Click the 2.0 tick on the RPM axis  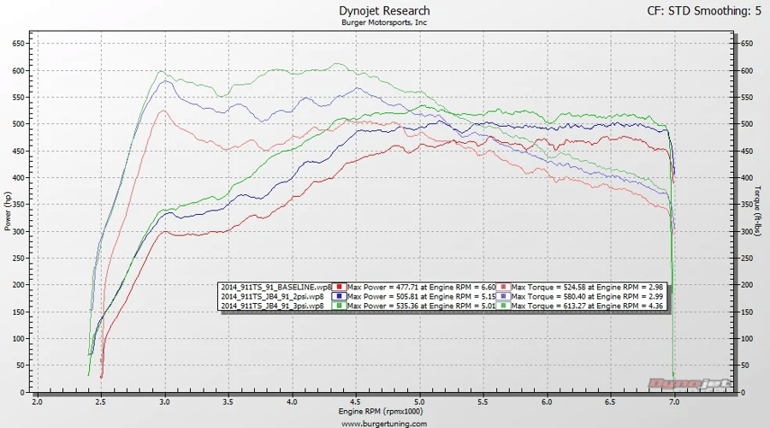point(38,401)
